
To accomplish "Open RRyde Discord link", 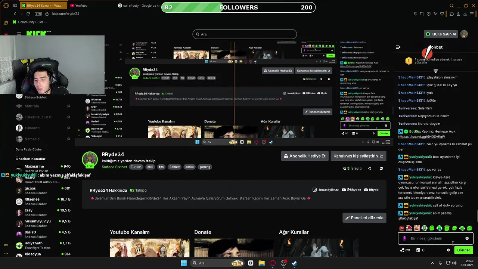I will pyautogui.click(x=371, y=190).
